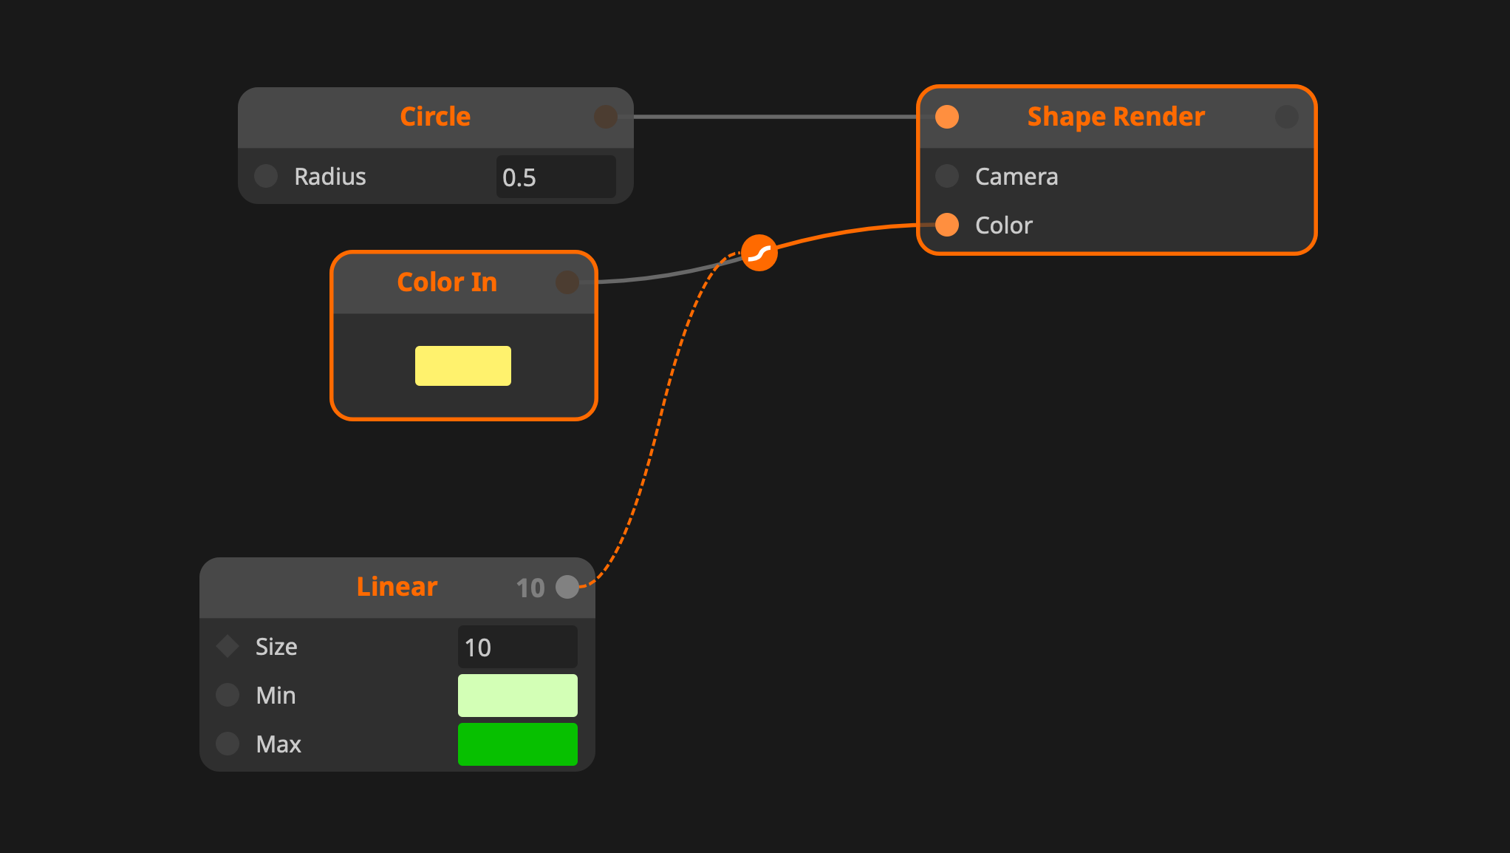Click the Size value field
This screenshot has width=1510, height=853.
click(x=517, y=648)
